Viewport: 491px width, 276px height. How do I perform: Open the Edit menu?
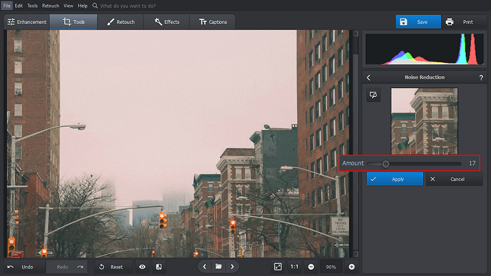tap(18, 6)
